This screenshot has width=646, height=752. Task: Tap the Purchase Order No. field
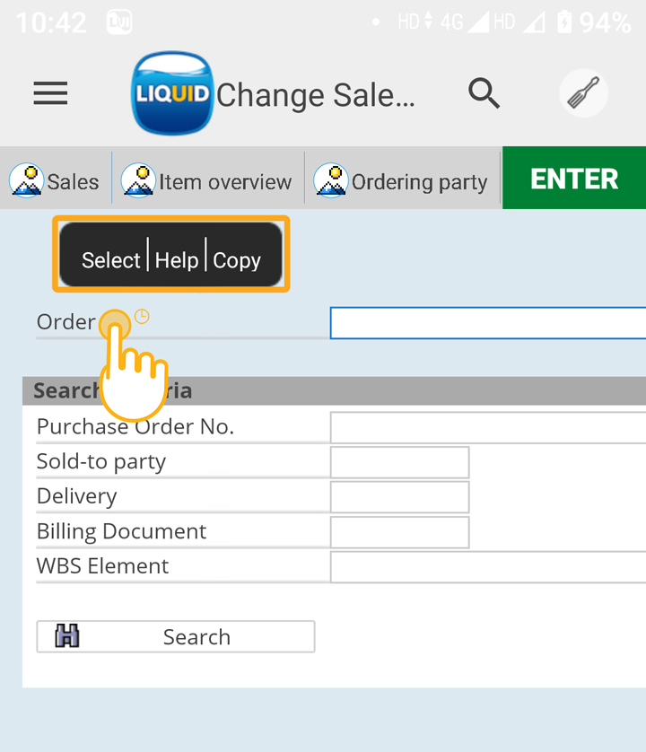tap(487, 427)
